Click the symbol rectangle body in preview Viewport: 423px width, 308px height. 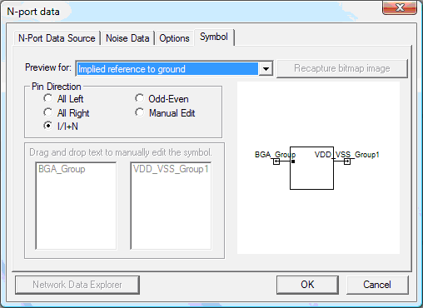click(311, 168)
